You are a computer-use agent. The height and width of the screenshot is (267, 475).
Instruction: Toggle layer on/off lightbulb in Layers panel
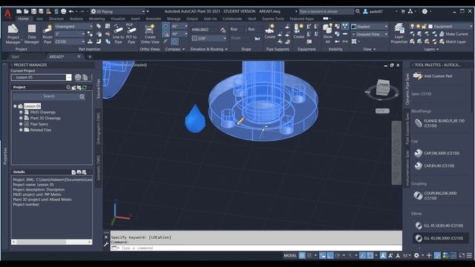[x=413, y=27]
